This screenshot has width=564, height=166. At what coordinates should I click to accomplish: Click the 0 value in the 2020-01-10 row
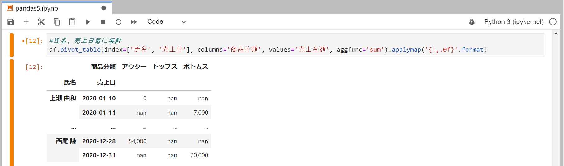pos(145,98)
